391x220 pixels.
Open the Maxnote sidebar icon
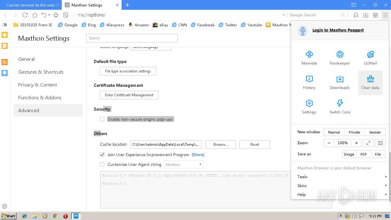(x=5, y=46)
